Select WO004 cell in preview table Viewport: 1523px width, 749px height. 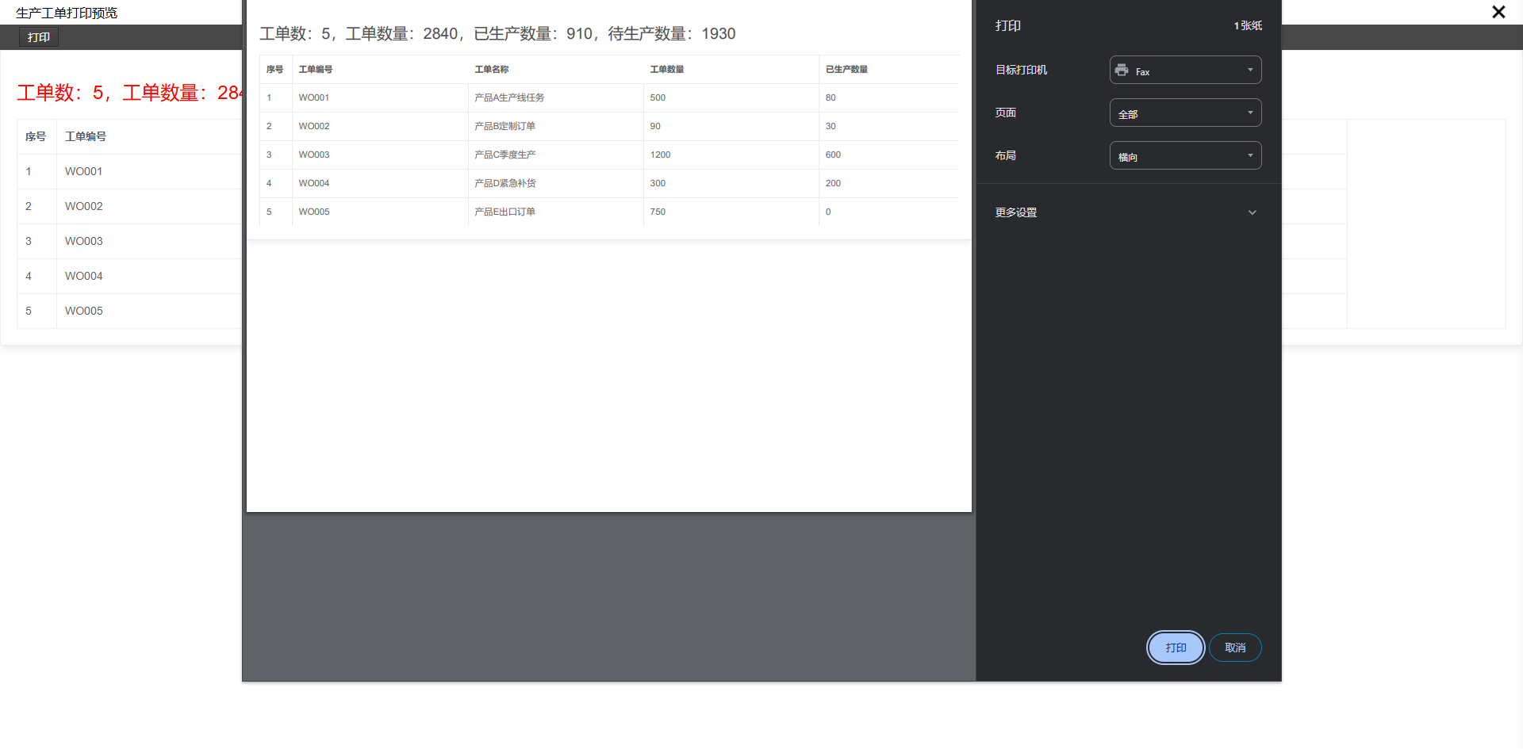click(x=314, y=183)
